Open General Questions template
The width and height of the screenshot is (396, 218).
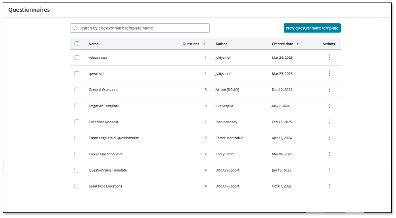103,90
